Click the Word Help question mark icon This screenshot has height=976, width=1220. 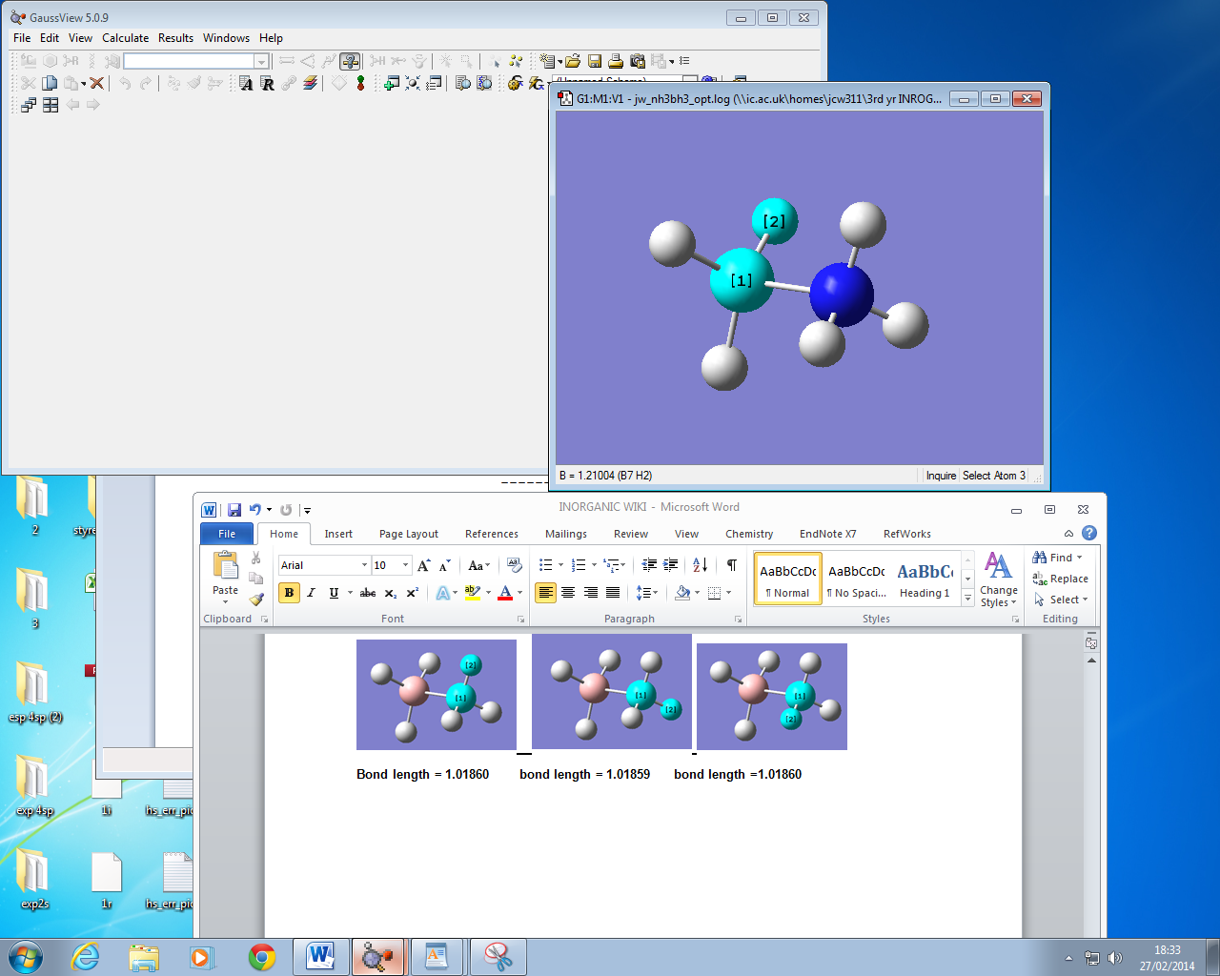point(1089,533)
